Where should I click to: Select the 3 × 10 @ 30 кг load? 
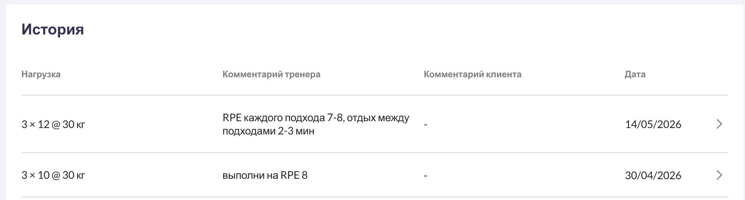click(53, 175)
